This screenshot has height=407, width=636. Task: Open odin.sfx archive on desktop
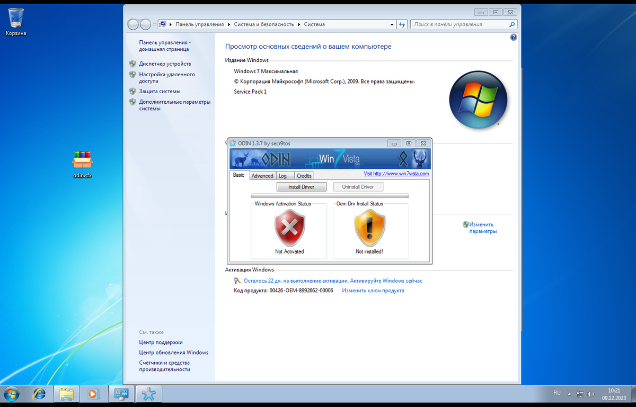pos(83,165)
